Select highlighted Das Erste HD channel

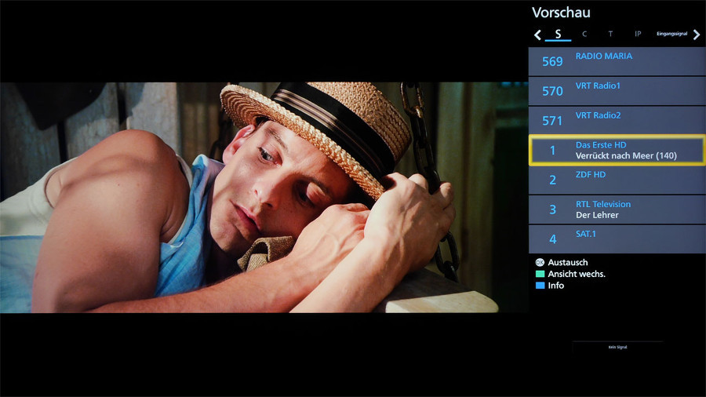617,151
